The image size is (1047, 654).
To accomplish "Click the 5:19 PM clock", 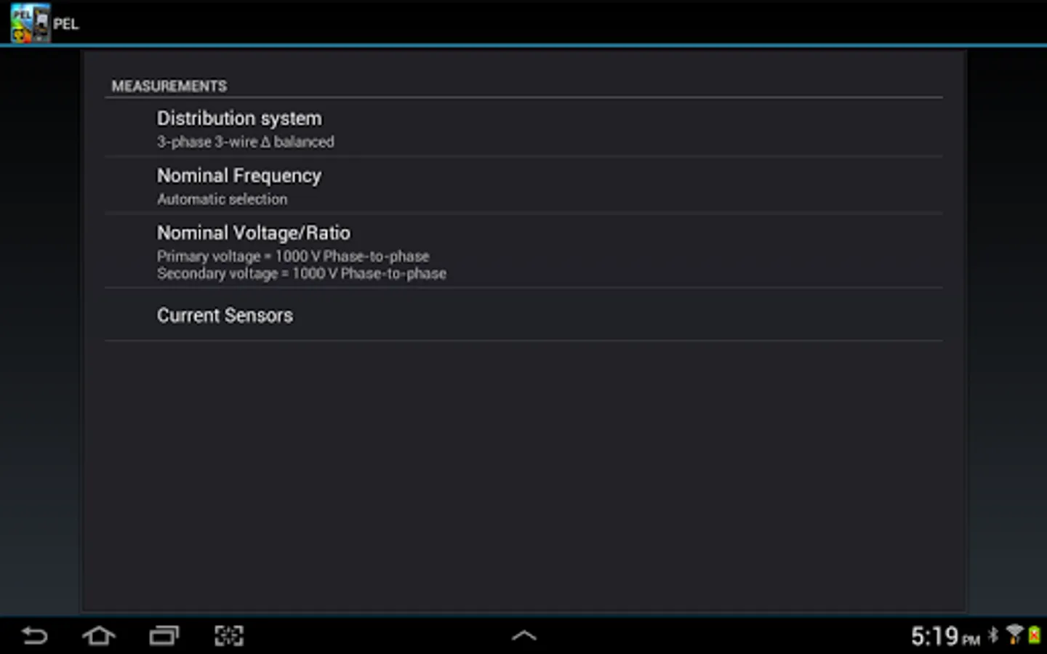I will click(x=945, y=637).
